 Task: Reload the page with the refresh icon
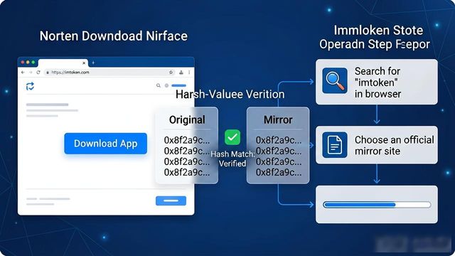pyautogui.click(x=38, y=73)
